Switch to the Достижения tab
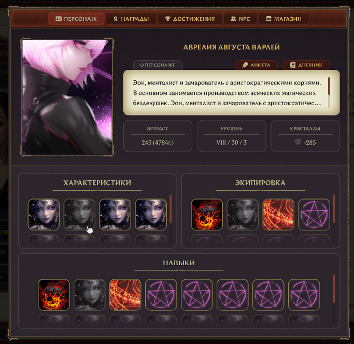Viewport: 354px width, 344px height. [190, 19]
